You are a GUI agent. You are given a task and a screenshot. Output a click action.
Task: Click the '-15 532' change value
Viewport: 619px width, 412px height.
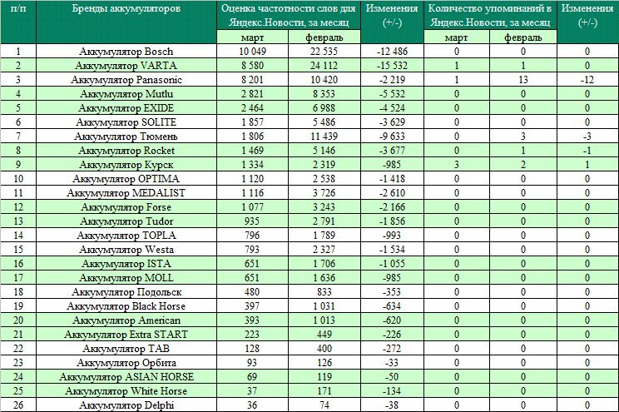[x=392, y=66]
